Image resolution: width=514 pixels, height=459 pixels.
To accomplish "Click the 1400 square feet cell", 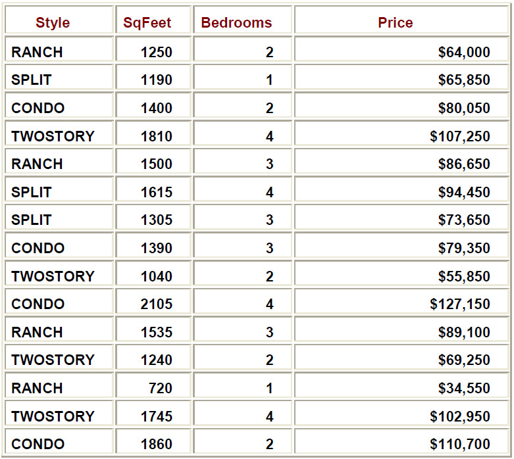I will click(x=157, y=108).
